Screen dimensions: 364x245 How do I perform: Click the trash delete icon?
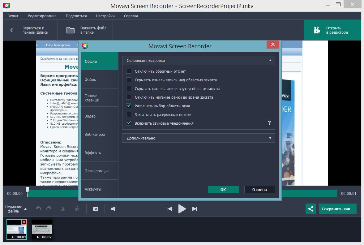[77, 209]
